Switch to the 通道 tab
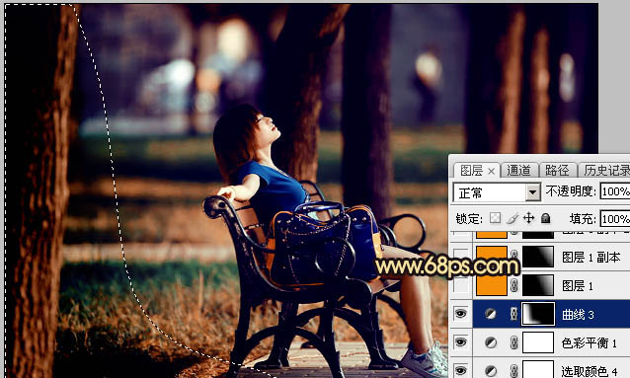 point(518,171)
